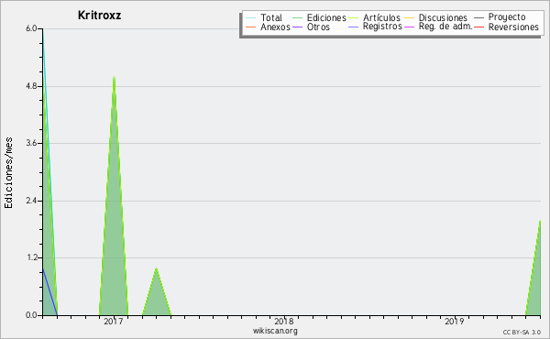Image resolution: width=550 pixels, height=339 pixels.
Task: Click the wikiscan.org label
Action: pyautogui.click(x=275, y=331)
